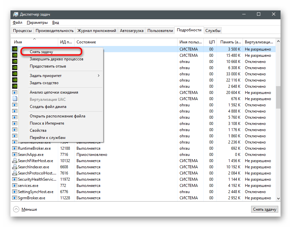Click the 22 116 K memory value
This screenshot has height=227, width=291.
[x=233, y=80]
